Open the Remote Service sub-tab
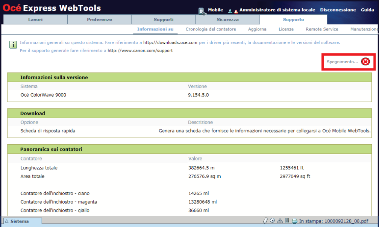The height and width of the screenshot is (227, 379). [x=322, y=29]
